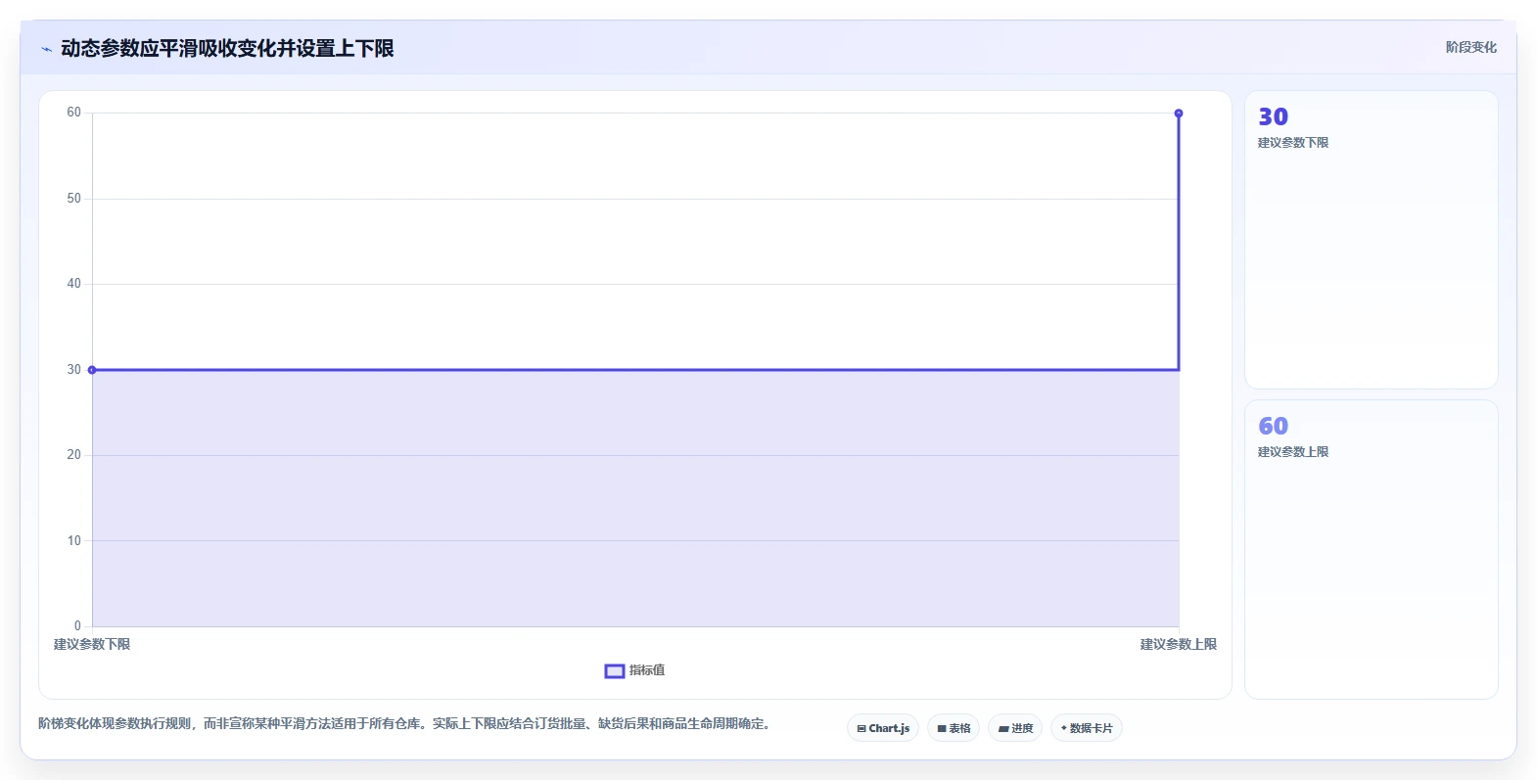This screenshot has height=780, width=1537.
Task: Click the 阶段变化 label in the header
Action: (x=1470, y=47)
